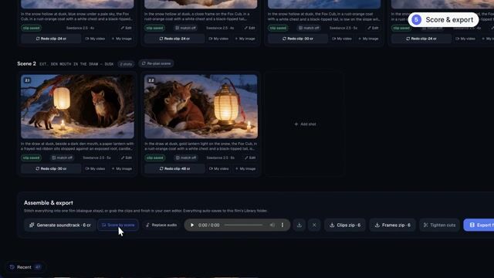The image size is (494, 278).
Task: Add My image on the 'close frame' shot card
Action: (245, 39)
